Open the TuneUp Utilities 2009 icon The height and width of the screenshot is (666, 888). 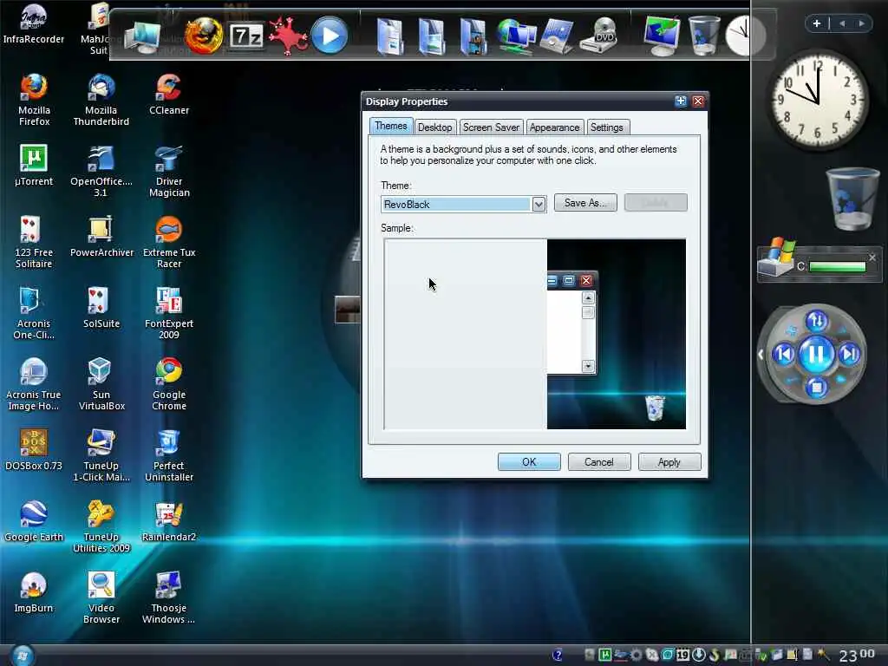(x=101, y=526)
